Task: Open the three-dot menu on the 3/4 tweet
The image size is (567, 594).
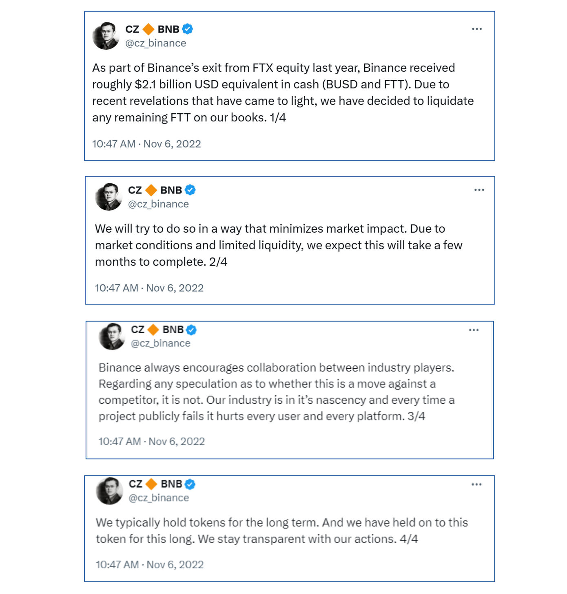Action: tap(474, 330)
